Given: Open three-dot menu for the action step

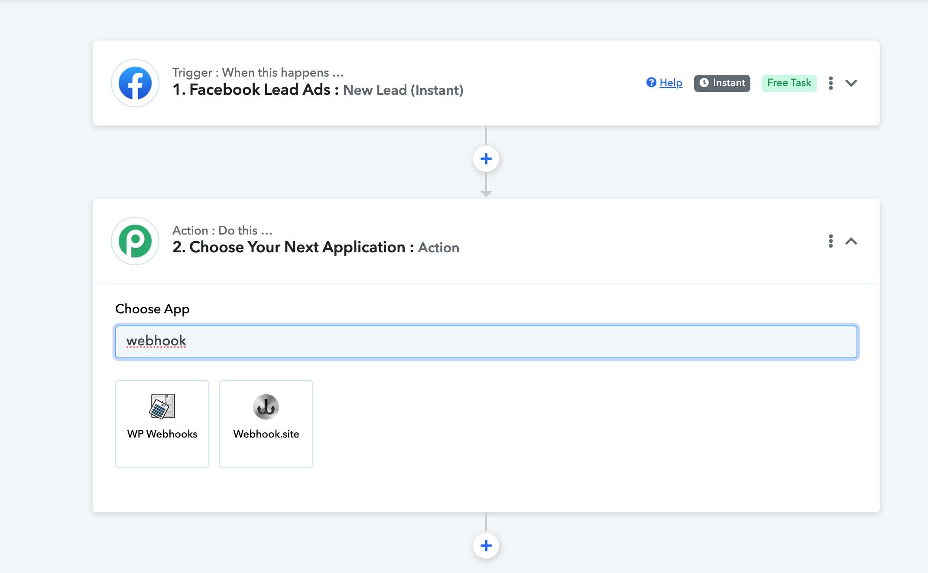Looking at the screenshot, I should 831,241.
